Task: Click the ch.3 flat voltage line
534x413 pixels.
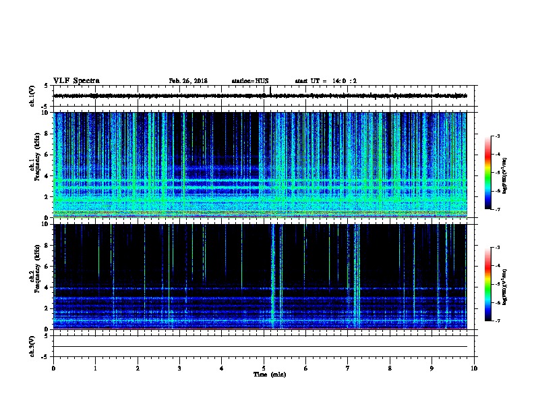Action: point(260,347)
